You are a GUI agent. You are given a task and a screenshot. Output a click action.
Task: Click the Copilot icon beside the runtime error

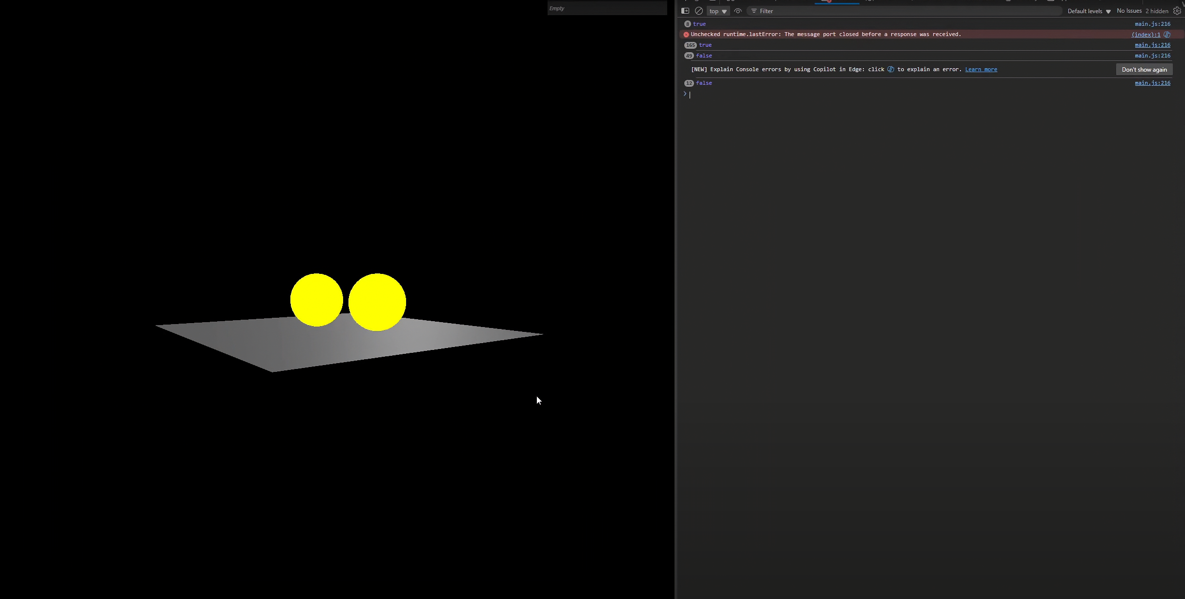click(1167, 34)
